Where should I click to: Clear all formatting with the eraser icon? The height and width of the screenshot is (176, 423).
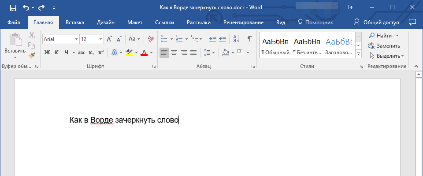pyautogui.click(x=151, y=39)
